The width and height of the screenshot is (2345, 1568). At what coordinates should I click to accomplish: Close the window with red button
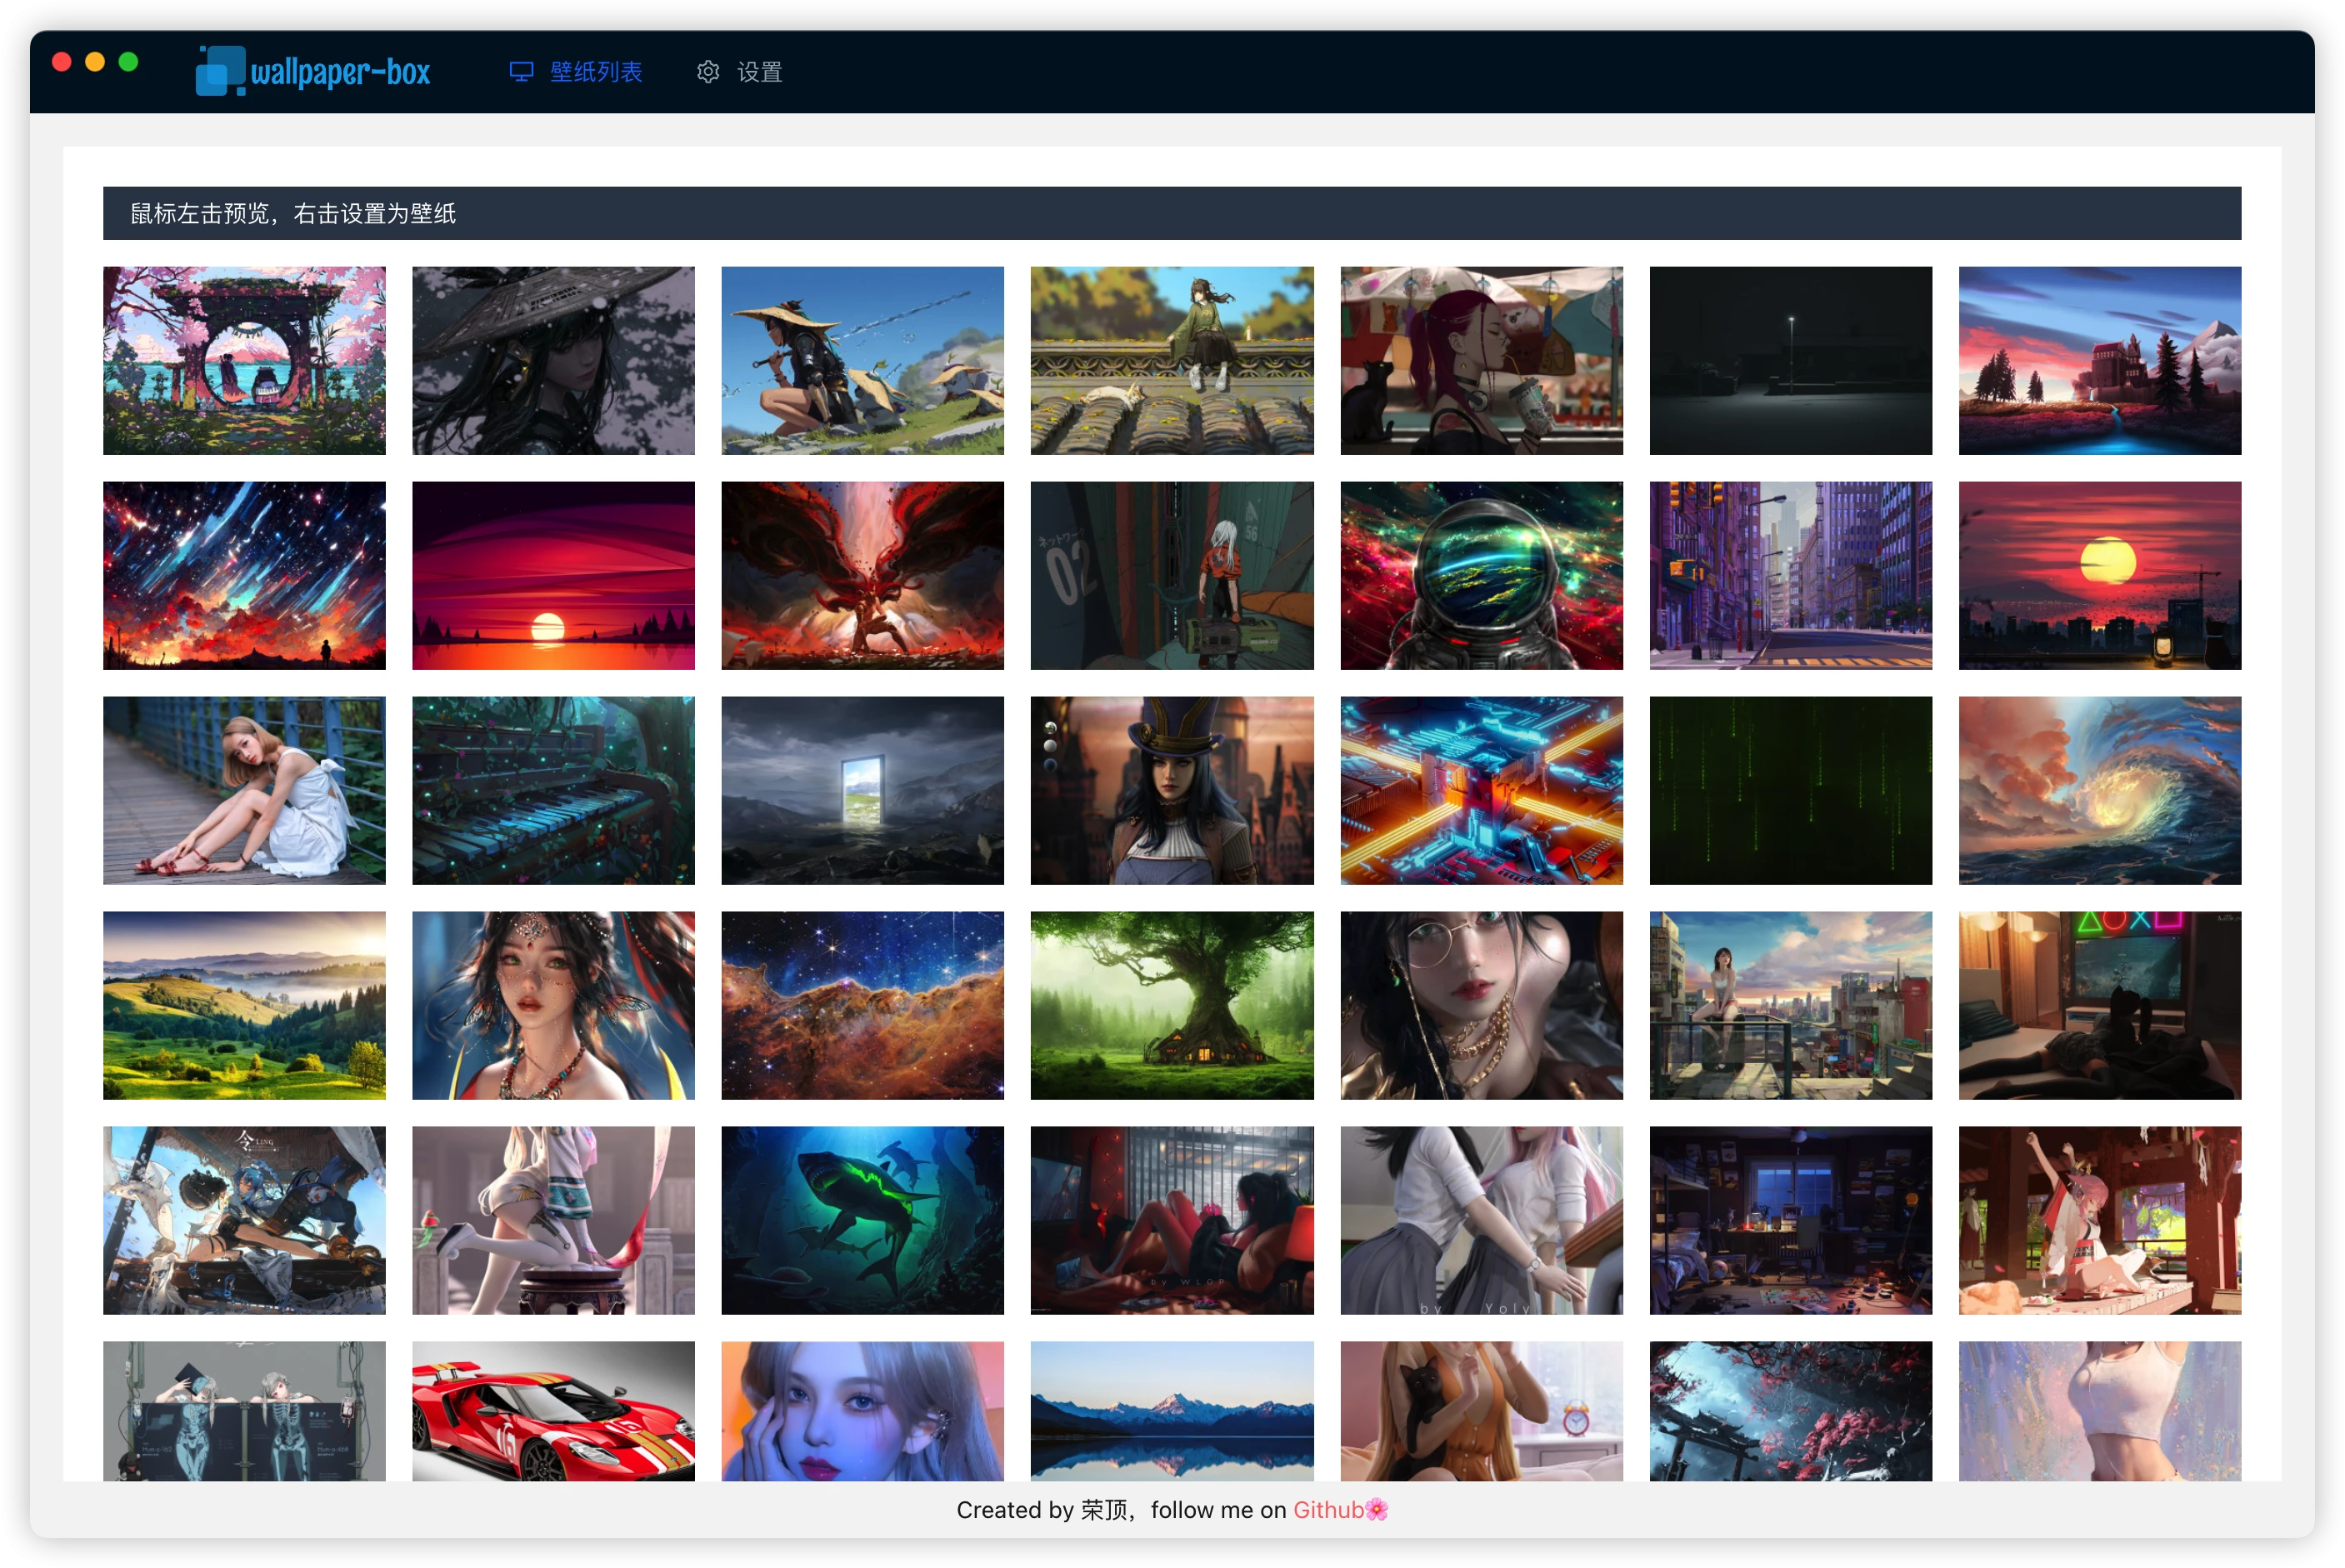(x=62, y=62)
